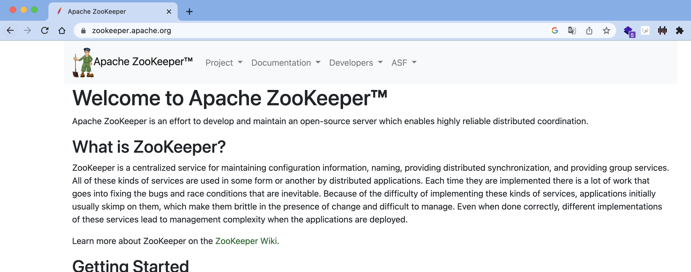The image size is (691, 272).
Task: Bookmark this page with the star
Action: coord(606,31)
